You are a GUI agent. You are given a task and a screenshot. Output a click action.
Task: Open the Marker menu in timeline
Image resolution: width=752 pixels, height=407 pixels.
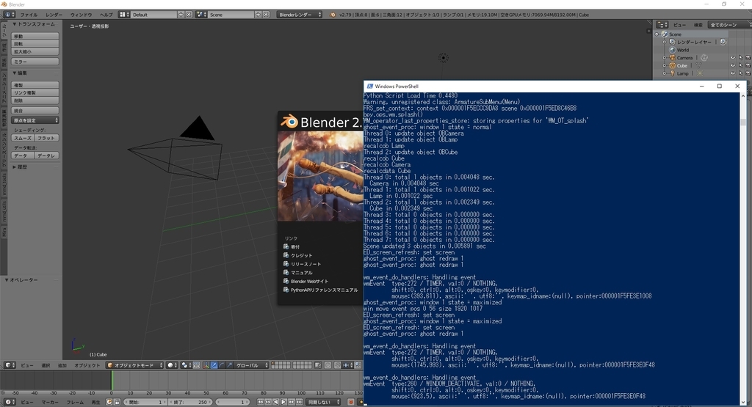click(50, 402)
